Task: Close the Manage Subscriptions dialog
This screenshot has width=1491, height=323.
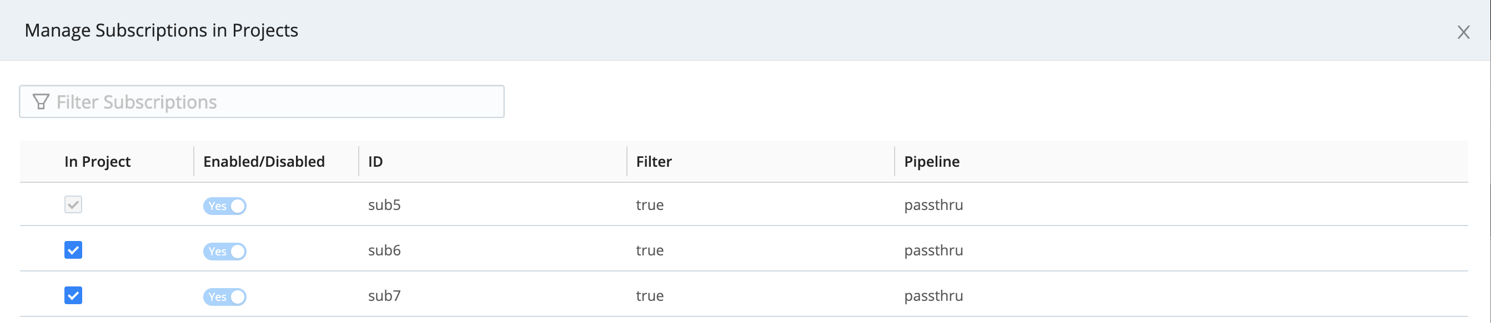Action: click(1463, 32)
